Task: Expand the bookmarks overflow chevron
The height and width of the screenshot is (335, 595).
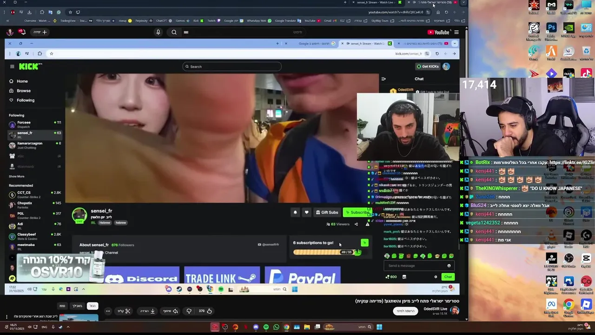Action: click(x=7, y=21)
